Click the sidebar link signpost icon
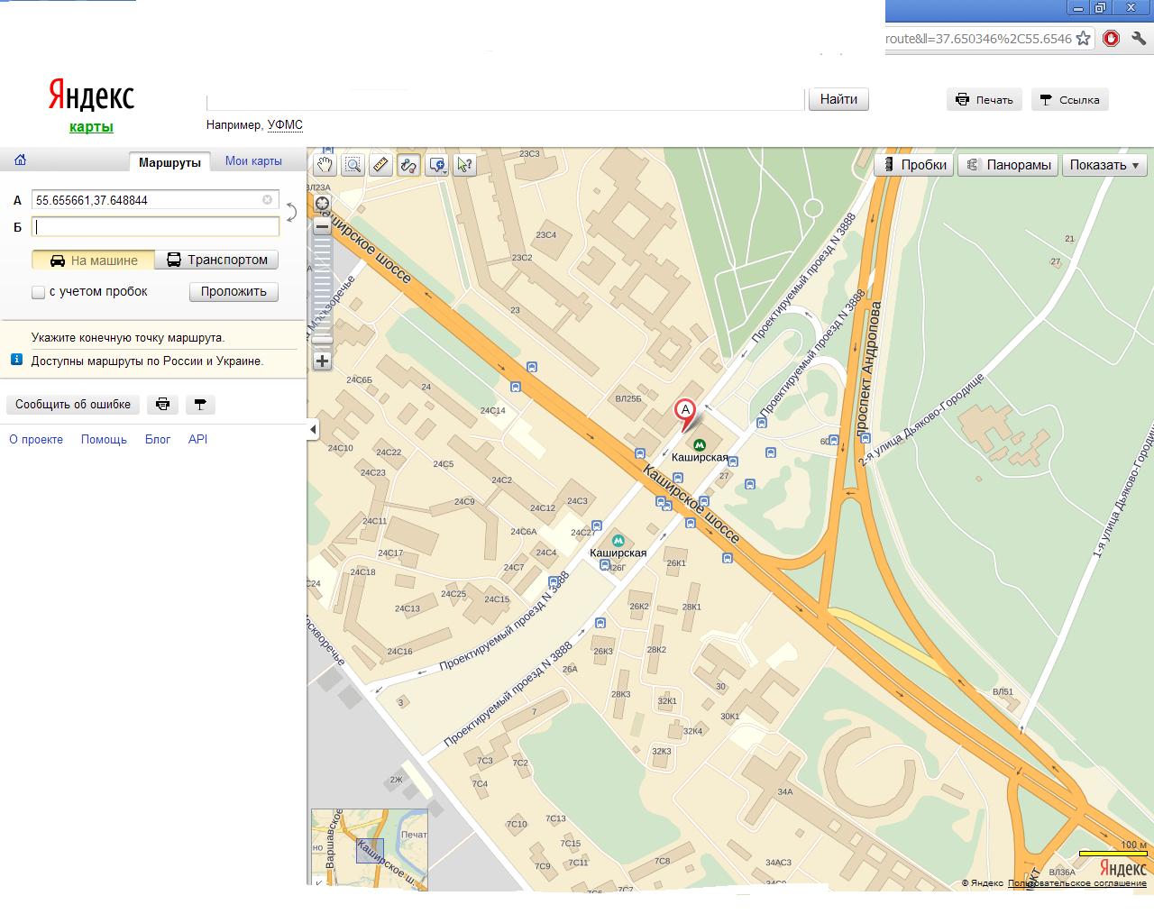 pos(200,405)
